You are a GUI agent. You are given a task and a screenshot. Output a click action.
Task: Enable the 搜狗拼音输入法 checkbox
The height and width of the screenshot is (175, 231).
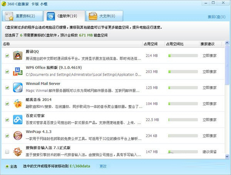(x=7, y=152)
